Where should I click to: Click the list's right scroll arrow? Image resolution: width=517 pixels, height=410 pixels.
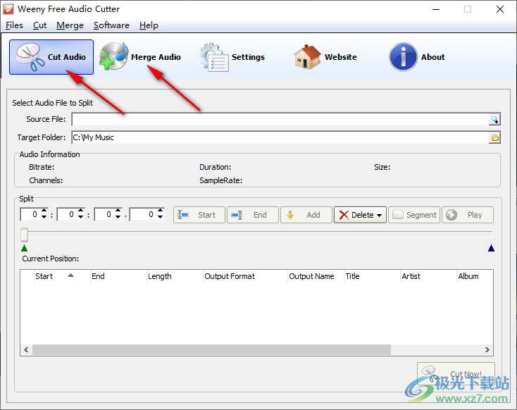pos(487,350)
